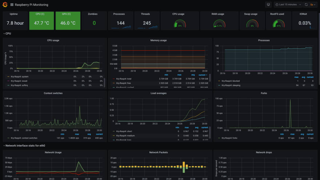This screenshot has height=180, width=320.
Task: Open the Load averages panel title menu
Action: click(159, 93)
